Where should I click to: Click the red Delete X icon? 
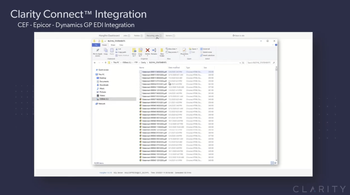[148, 50]
